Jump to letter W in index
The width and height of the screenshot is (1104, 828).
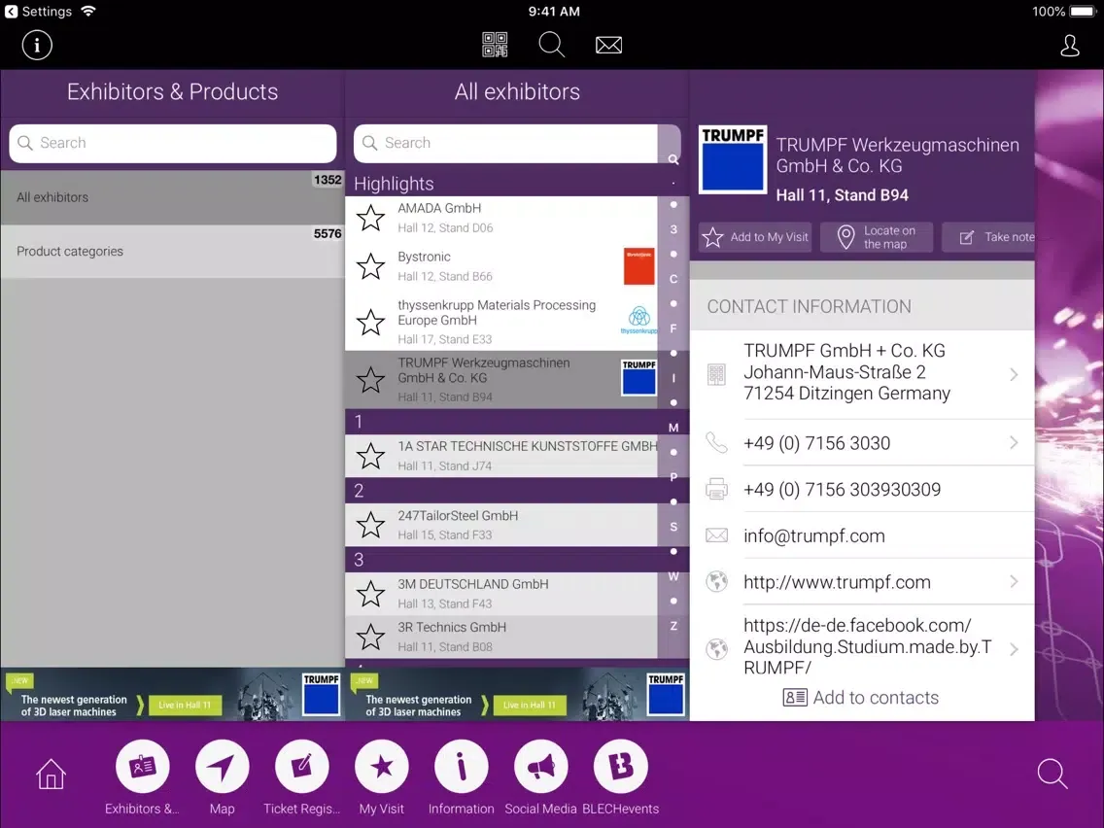click(x=673, y=576)
